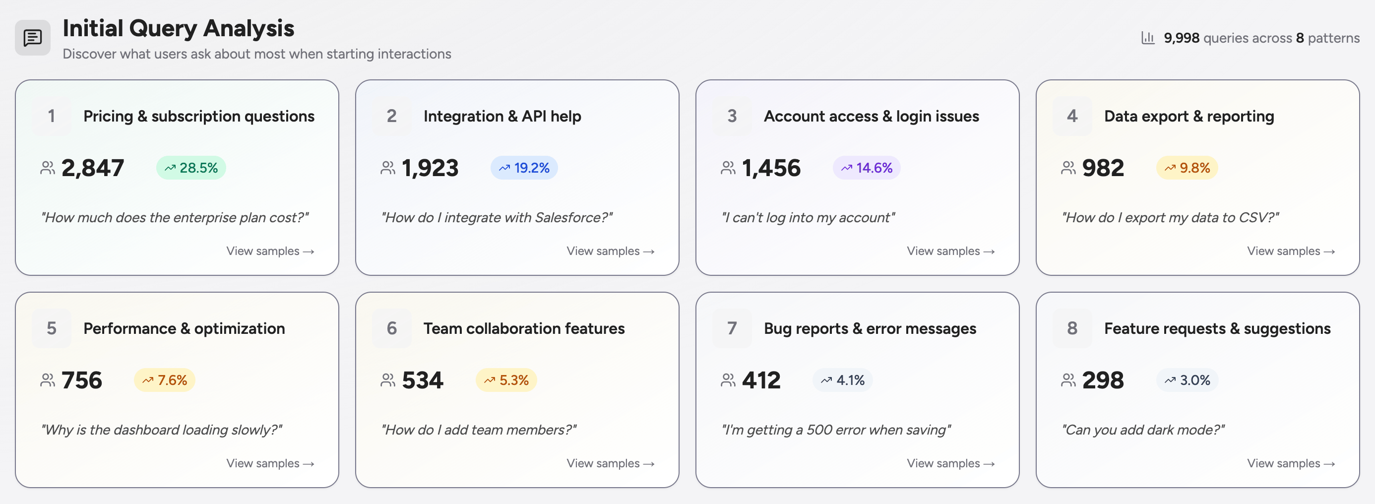This screenshot has height=504, width=1375.
Task: Click the users icon next to 412
Action: coord(728,380)
